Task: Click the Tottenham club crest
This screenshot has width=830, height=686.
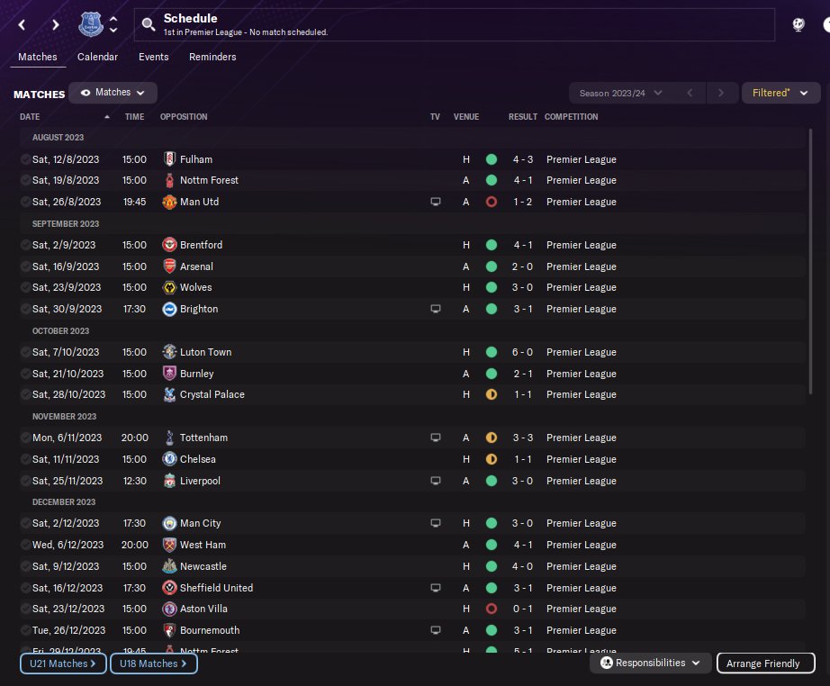Action: pos(169,438)
